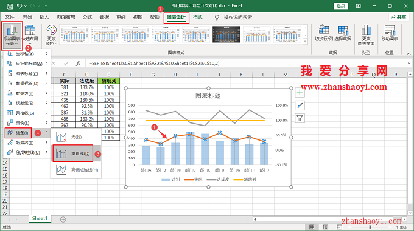Switch to Page Layout tab
This screenshot has height=231, width=414.
click(x=66, y=17)
